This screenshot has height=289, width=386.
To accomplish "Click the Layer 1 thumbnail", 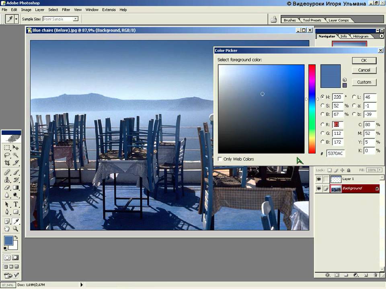I will click(x=336, y=179).
